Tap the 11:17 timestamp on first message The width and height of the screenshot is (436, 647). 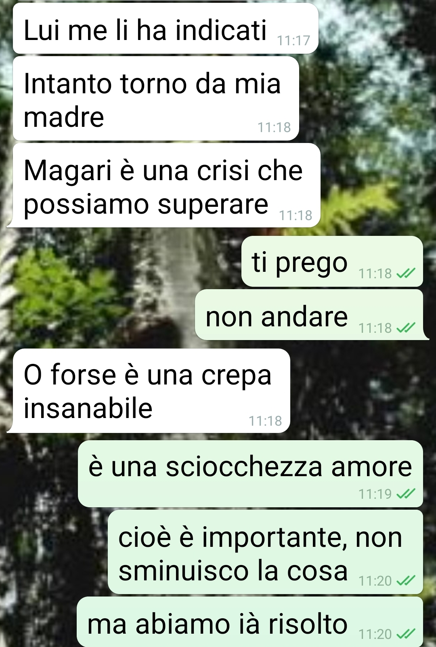293,40
